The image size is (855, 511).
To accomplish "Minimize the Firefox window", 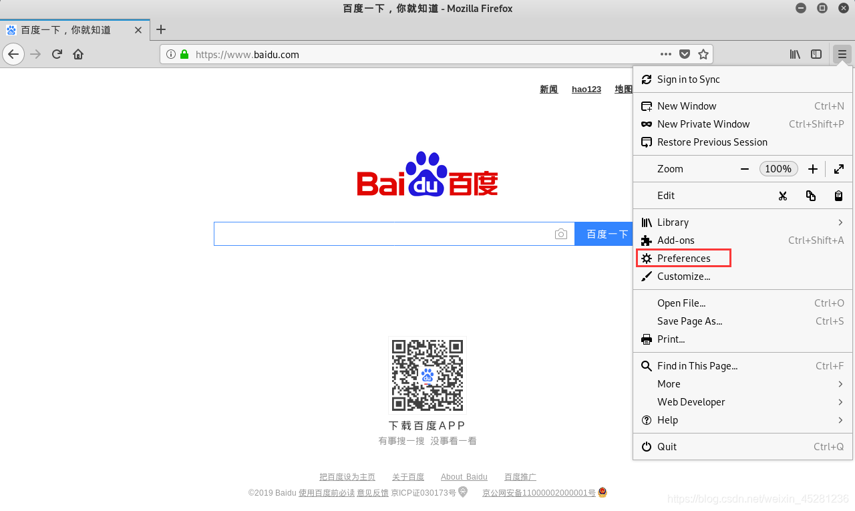I will (801, 8).
